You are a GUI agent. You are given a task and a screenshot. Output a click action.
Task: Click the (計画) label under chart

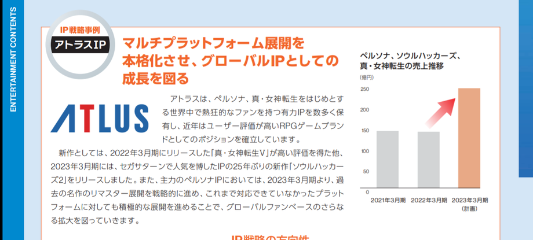469,209
